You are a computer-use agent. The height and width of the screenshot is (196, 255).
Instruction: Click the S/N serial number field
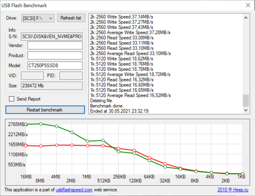click(52, 36)
